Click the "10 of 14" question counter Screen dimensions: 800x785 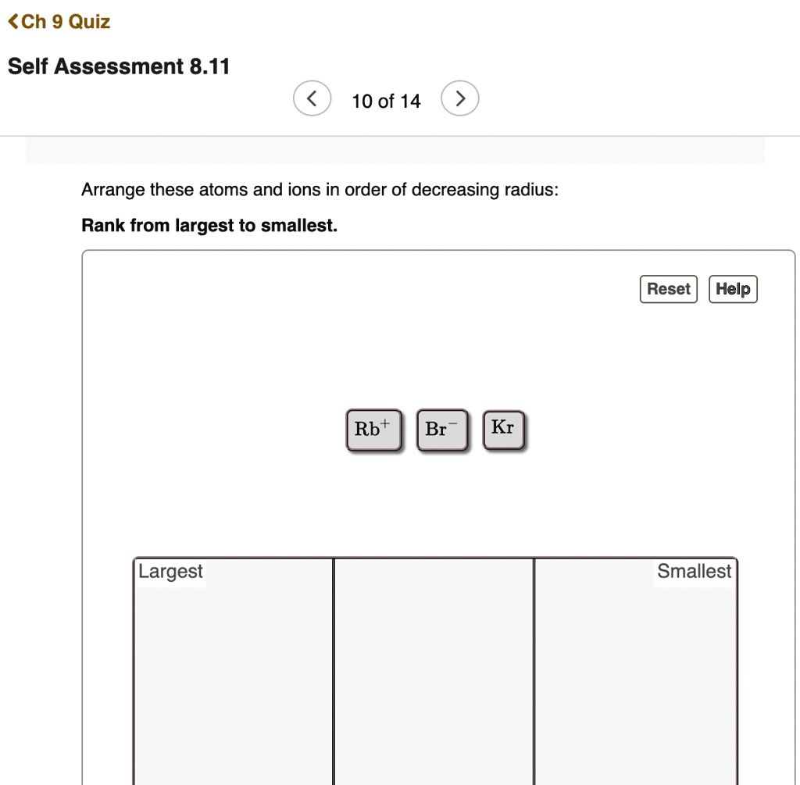point(386,101)
